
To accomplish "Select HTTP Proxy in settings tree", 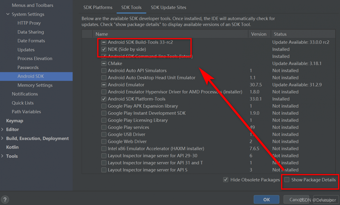I will [x=29, y=23].
